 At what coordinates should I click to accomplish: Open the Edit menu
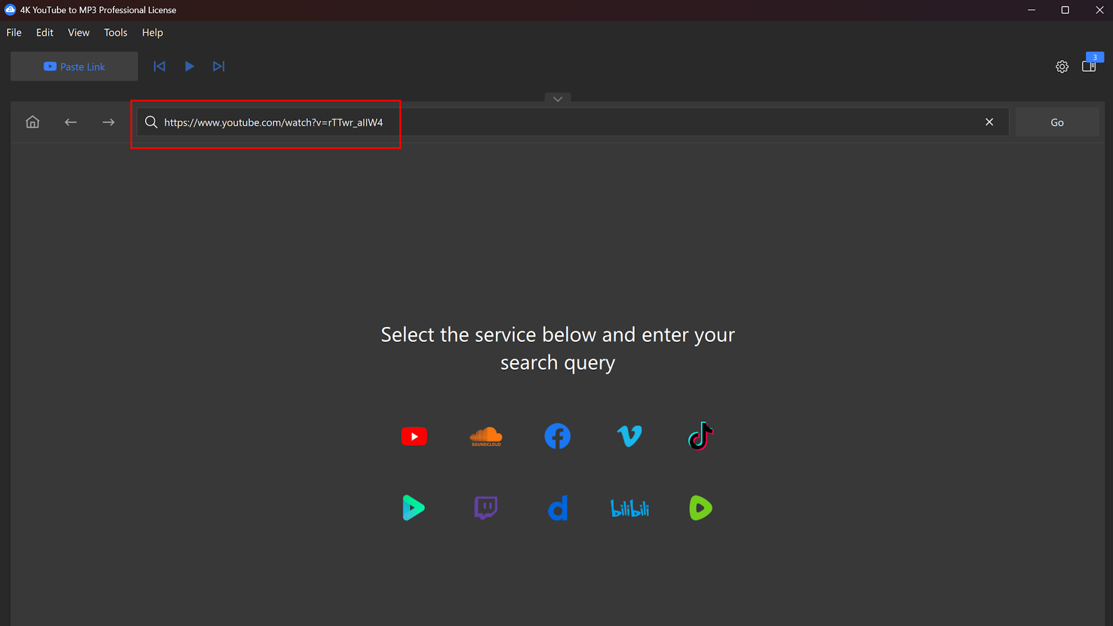(x=45, y=32)
